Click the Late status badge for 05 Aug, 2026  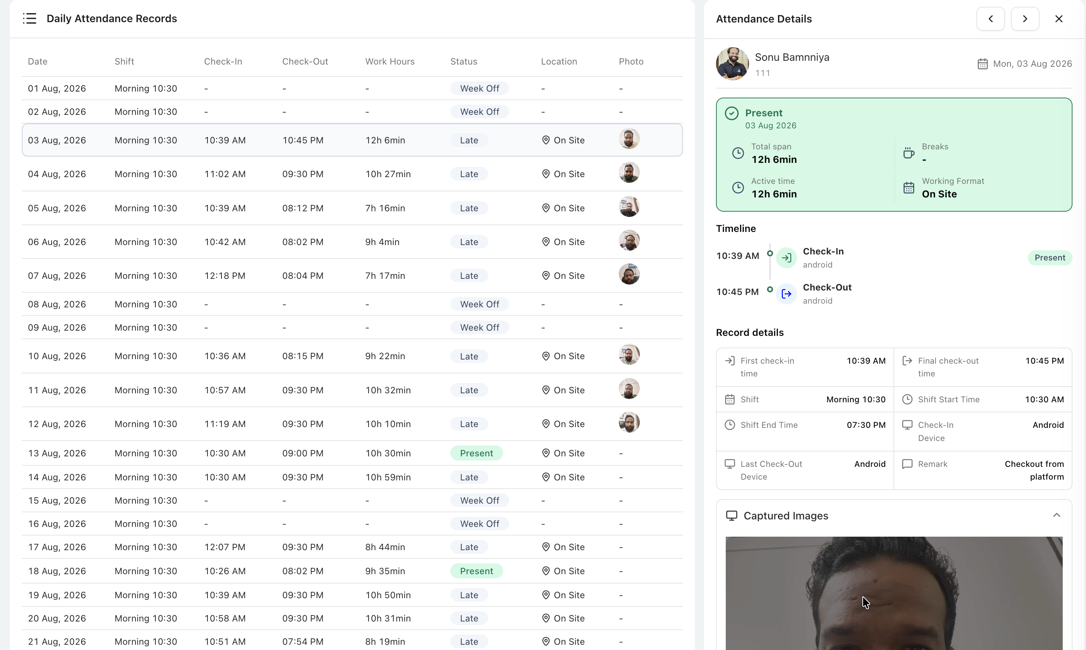pyautogui.click(x=469, y=208)
